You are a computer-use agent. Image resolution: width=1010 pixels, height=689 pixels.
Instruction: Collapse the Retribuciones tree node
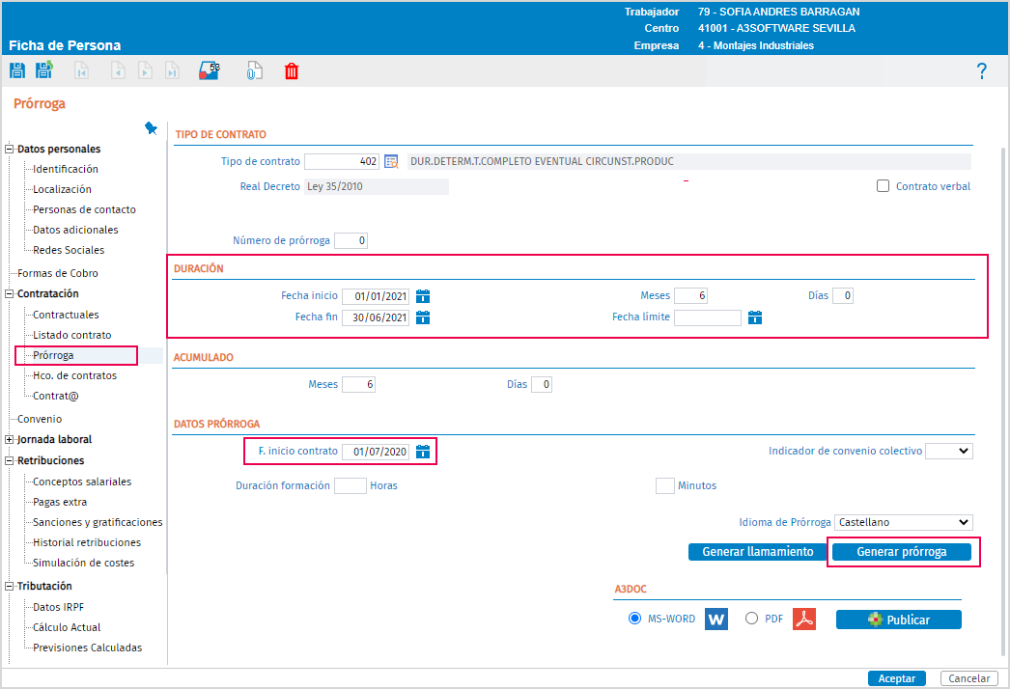(9, 461)
